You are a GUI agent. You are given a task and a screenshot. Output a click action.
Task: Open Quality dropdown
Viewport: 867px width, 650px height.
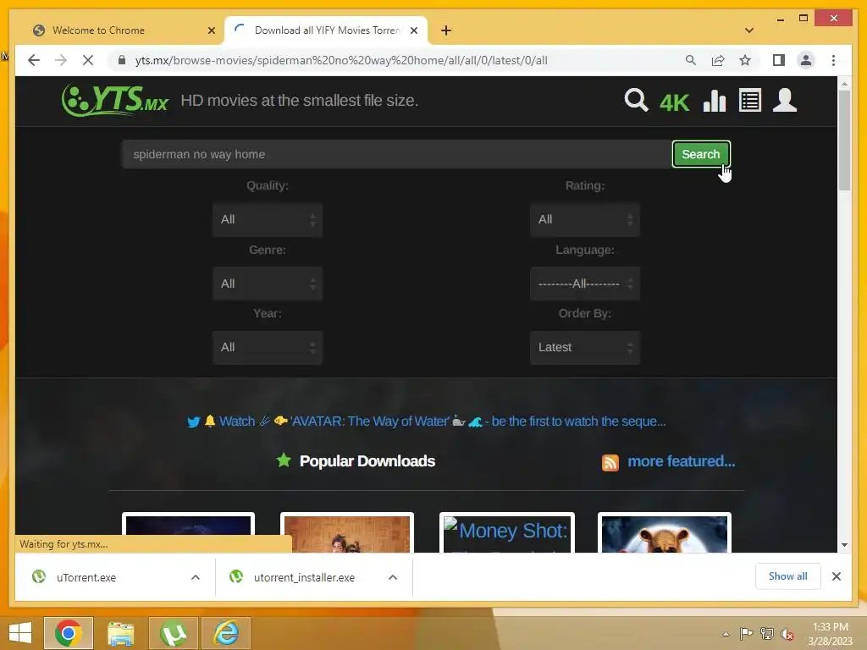268,219
